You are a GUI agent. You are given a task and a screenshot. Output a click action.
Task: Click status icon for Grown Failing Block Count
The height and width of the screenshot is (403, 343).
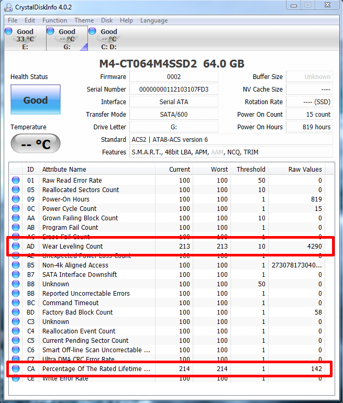[x=16, y=218]
